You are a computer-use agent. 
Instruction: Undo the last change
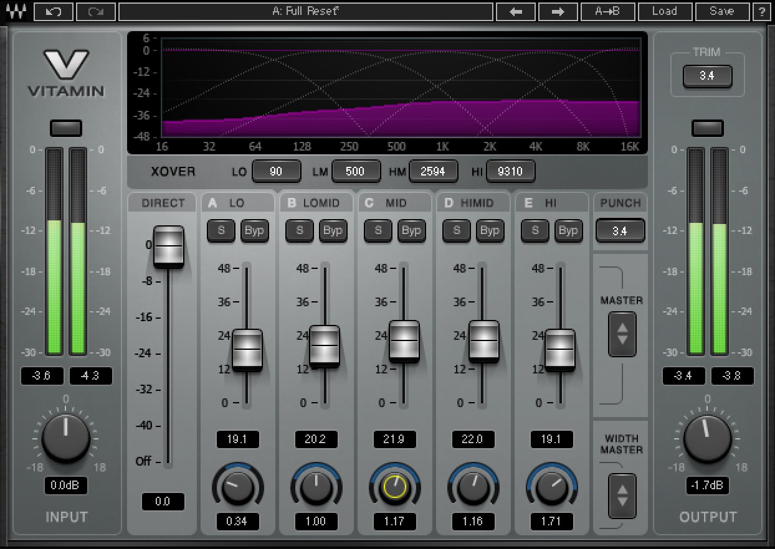(53, 11)
